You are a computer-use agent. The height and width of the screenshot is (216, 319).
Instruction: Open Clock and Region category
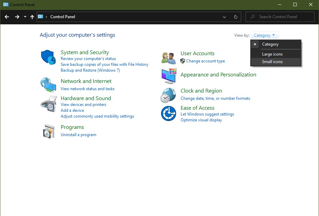pos(201,91)
